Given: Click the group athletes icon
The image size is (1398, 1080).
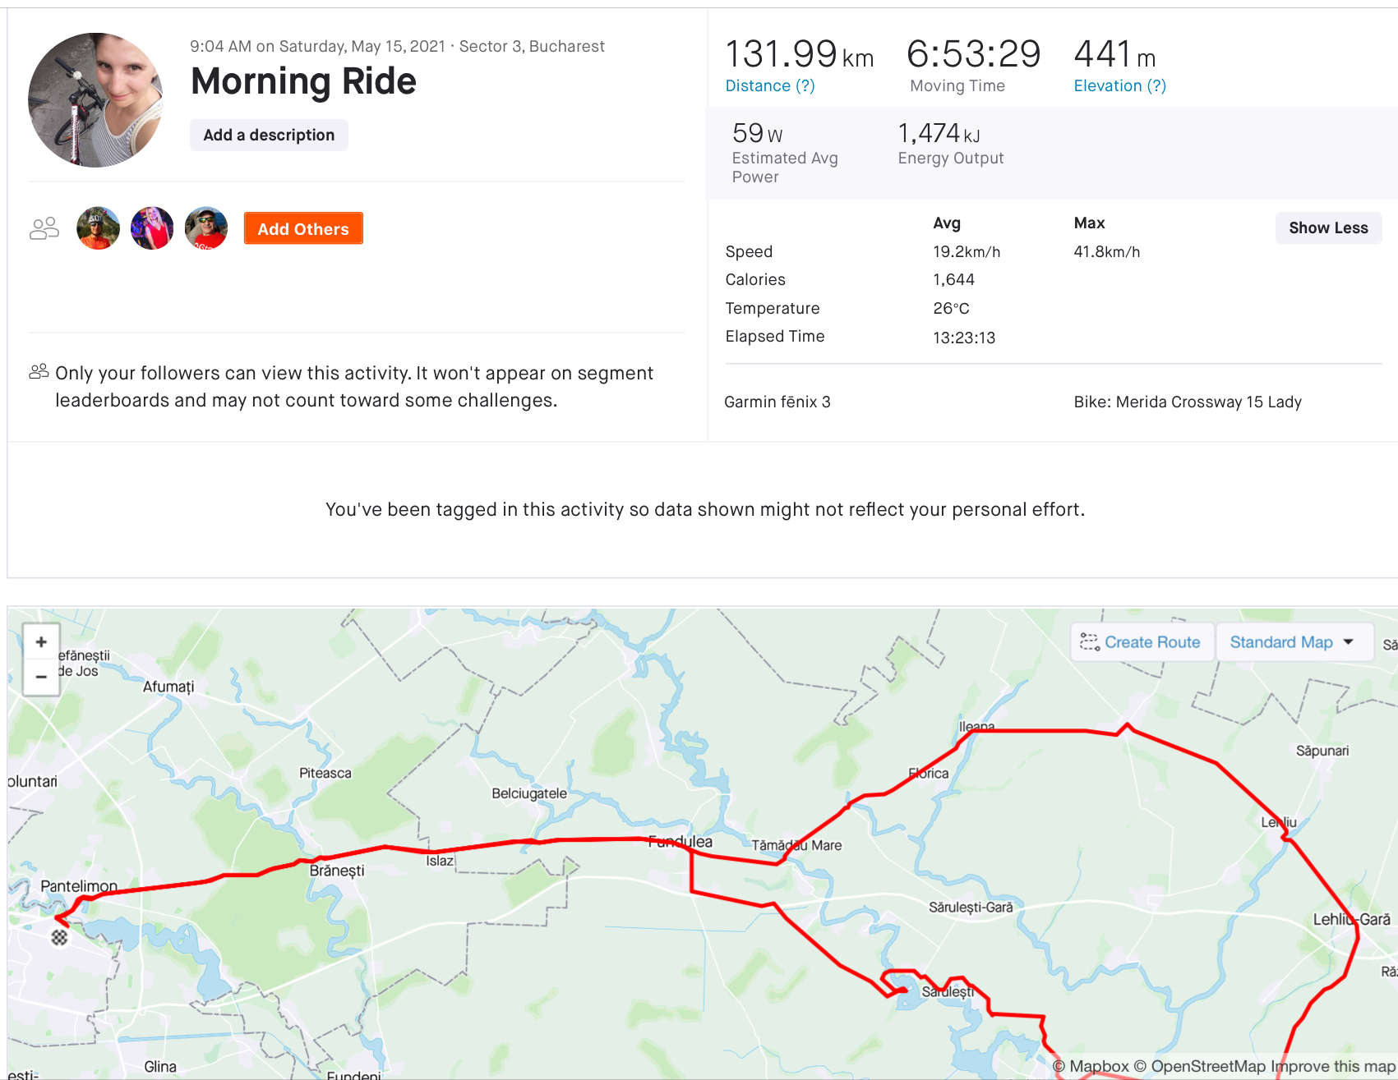Looking at the screenshot, I should [x=44, y=228].
